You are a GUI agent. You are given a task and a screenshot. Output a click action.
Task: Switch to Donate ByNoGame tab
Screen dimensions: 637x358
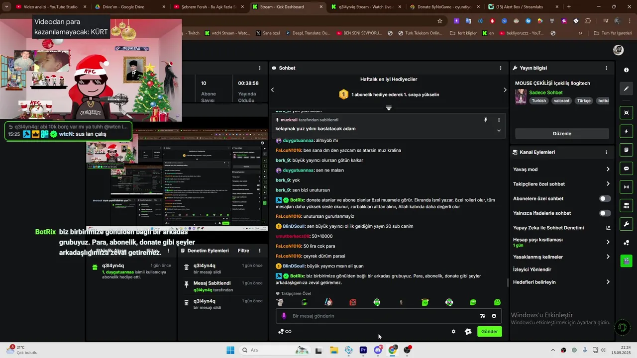click(x=444, y=7)
